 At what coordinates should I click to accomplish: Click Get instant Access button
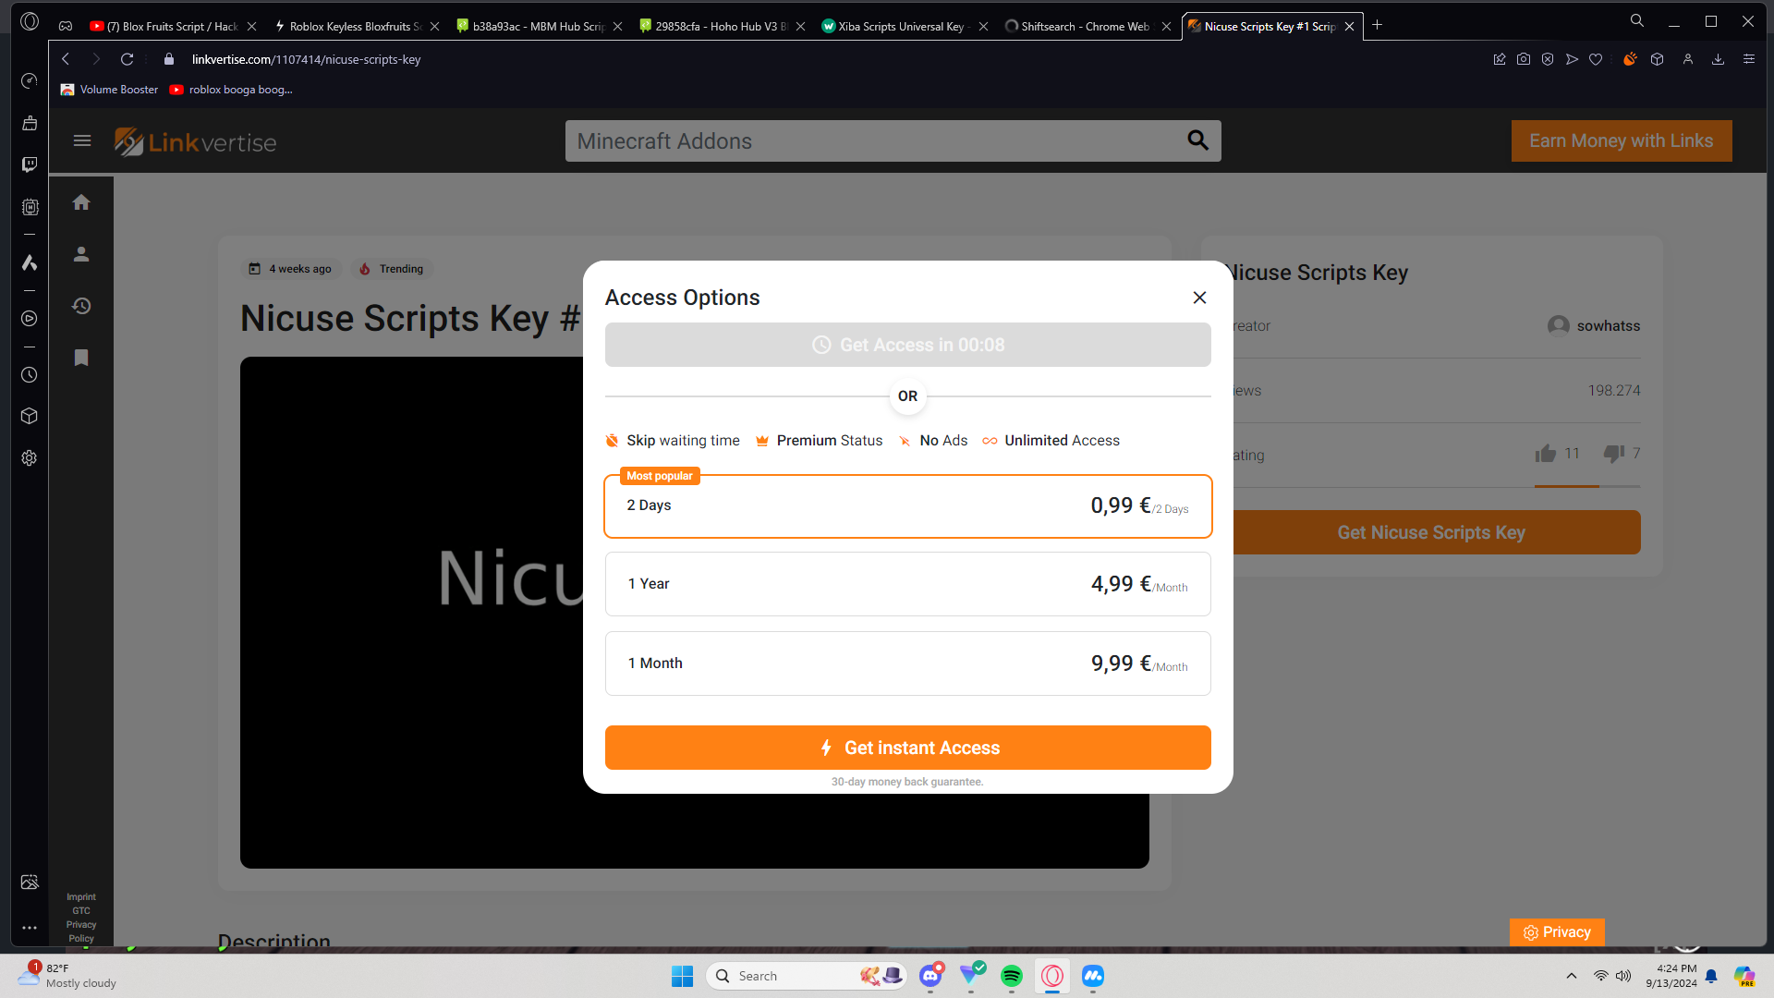907,748
